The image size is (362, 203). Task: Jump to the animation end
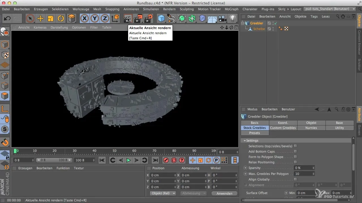(x=155, y=160)
